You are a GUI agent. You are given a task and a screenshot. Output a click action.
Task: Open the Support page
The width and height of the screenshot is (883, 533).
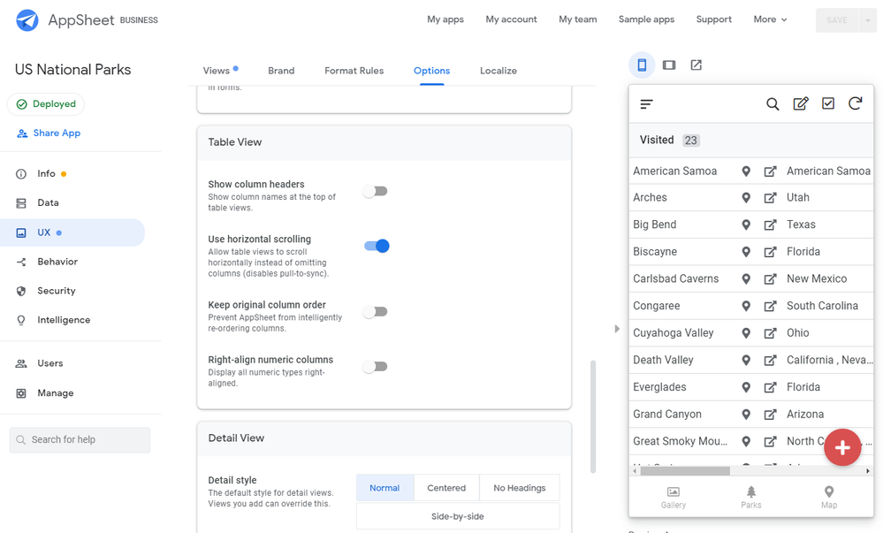coord(714,19)
